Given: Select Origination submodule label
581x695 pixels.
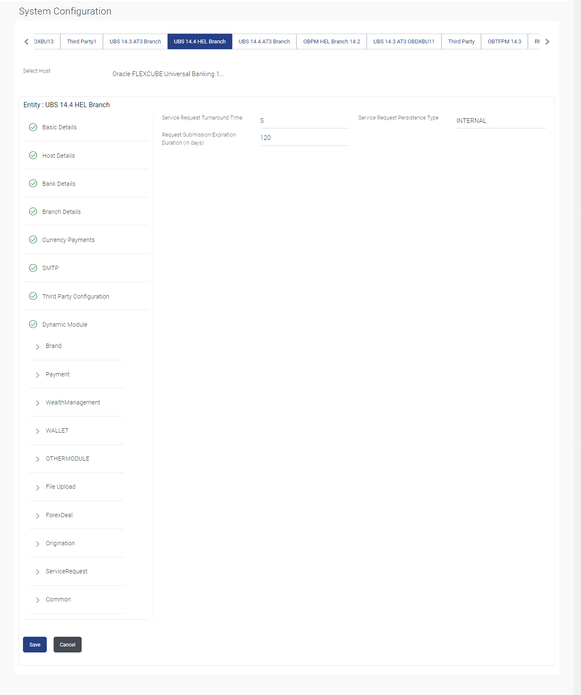Looking at the screenshot, I should click(x=60, y=543).
